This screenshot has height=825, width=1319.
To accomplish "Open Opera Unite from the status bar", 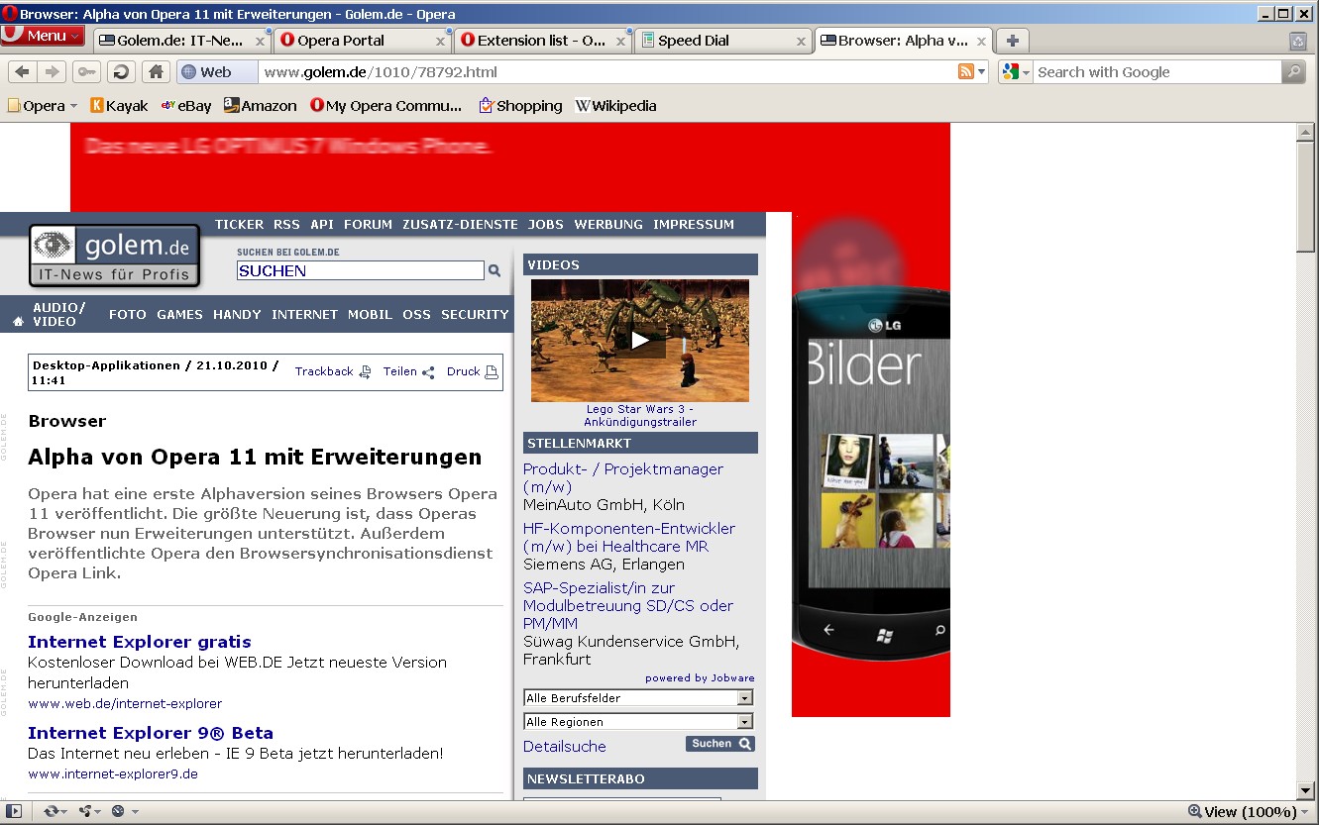I will pyautogui.click(x=85, y=810).
